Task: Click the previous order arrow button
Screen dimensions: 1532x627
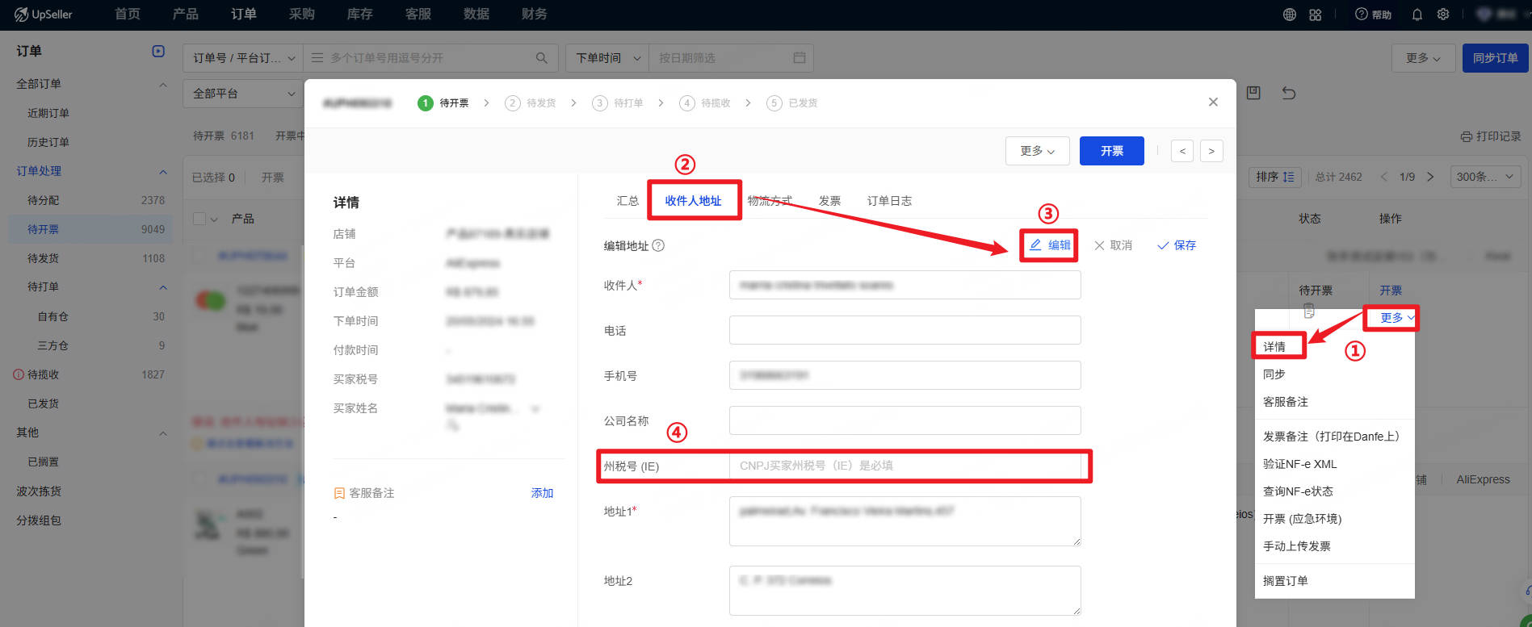Action: coord(1182,151)
